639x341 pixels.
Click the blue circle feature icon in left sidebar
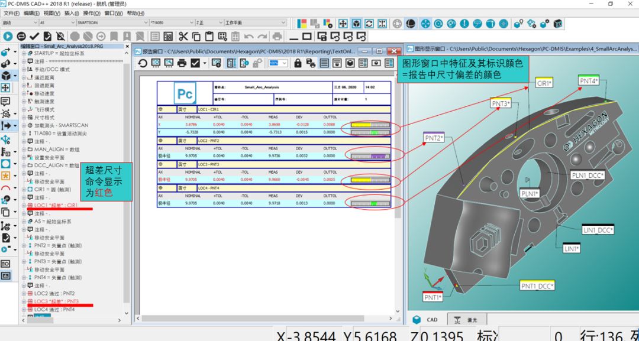click(x=6, y=164)
